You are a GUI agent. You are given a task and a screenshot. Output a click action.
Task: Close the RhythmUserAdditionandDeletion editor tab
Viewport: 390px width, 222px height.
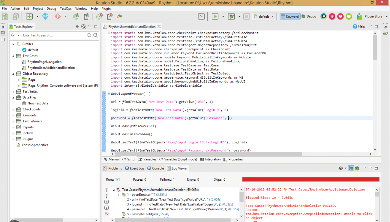point(159,27)
